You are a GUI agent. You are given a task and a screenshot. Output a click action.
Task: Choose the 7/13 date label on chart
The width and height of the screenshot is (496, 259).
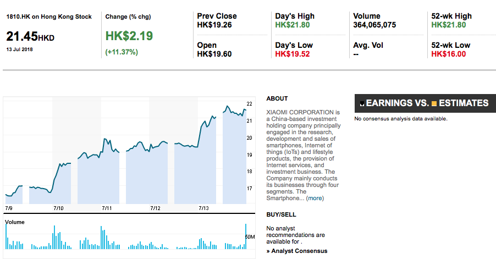(203, 208)
